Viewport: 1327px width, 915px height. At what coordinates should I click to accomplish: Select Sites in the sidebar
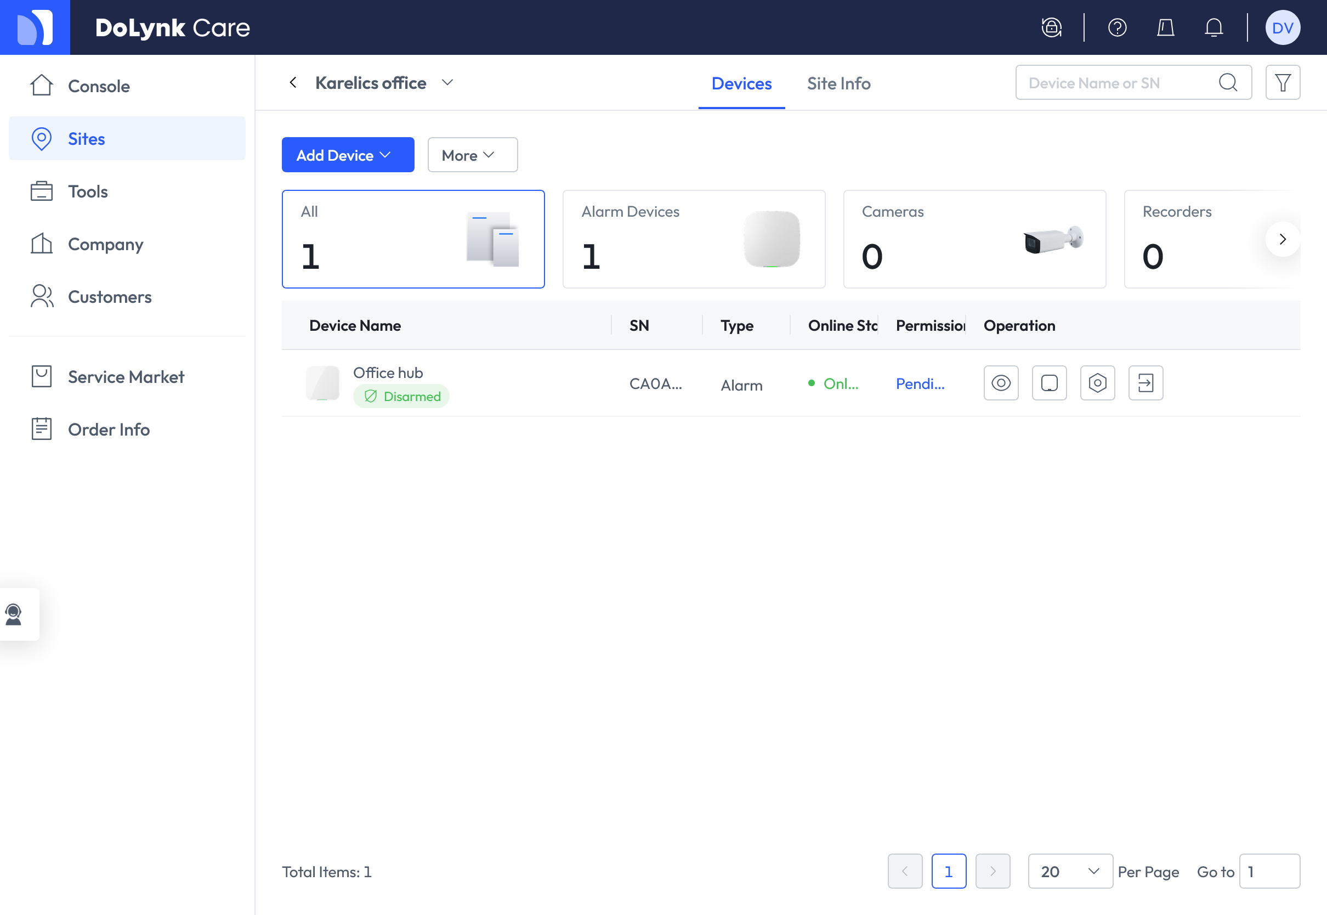127,139
